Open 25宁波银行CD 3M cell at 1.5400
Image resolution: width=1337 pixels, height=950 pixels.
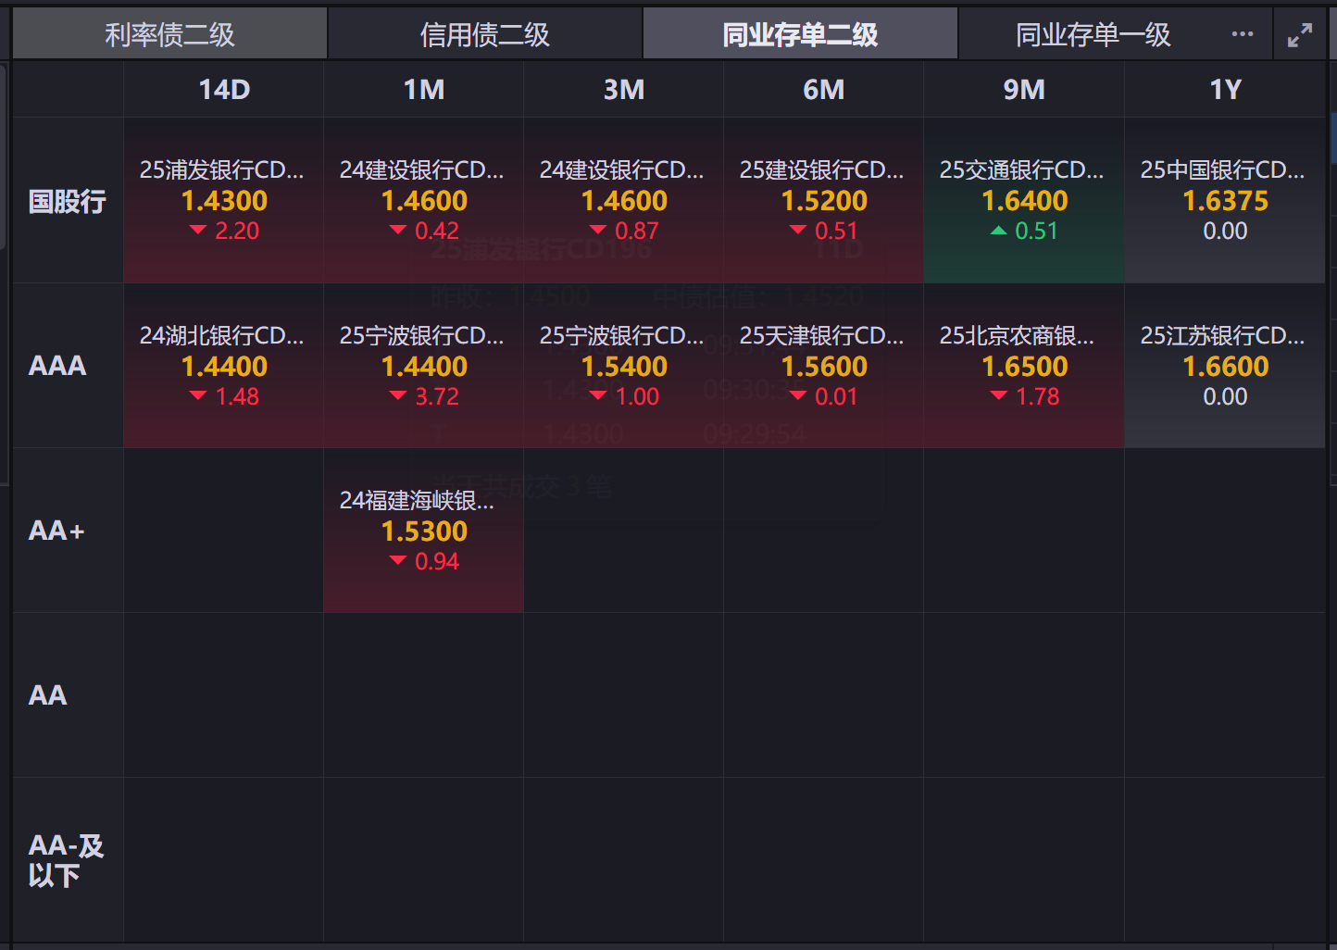(623, 366)
